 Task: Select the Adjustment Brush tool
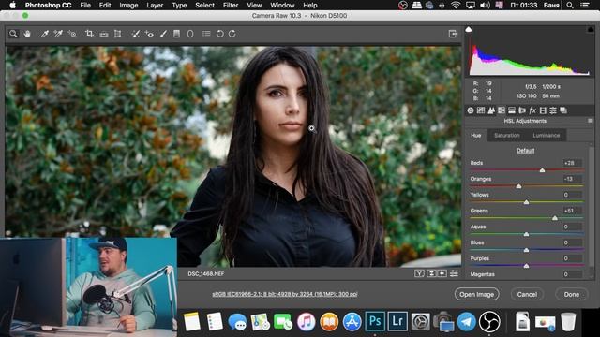coord(163,34)
